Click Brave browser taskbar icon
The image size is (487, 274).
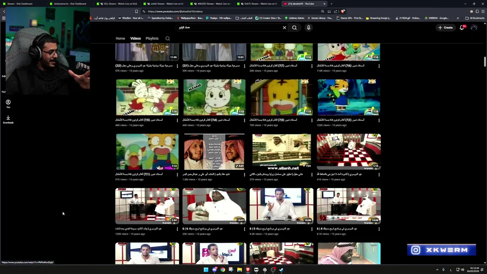tap(248, 270)
